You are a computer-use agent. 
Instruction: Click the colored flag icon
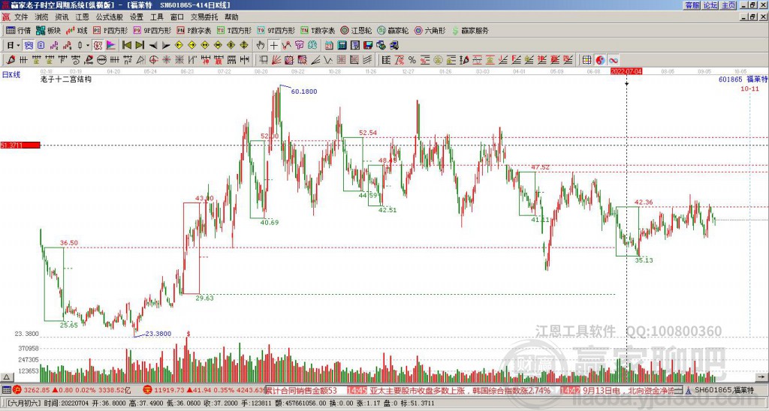pyautogui.click(x=111, y=46)
